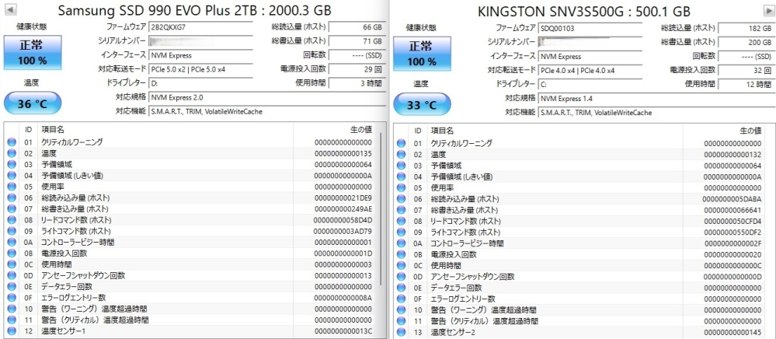Viewport: 776px width, 339px height.
Task: Click the Samsung drive letter field D:
Action: click(200, 82)
